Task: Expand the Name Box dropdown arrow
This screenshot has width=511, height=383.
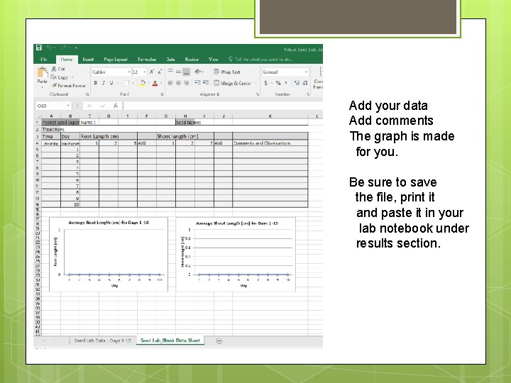Action: click(x=68, y=106)
